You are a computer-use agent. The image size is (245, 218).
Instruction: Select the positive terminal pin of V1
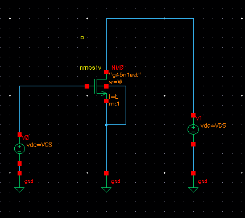pyautogui.click(x=193, y=115)
